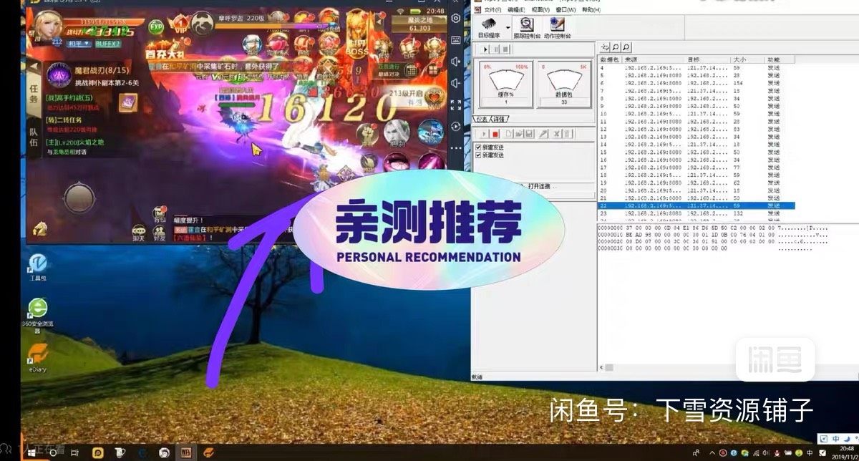The width and height of the screenshot is (859, 461).
Task: Create a new send list item
Action: coord(509,134)
